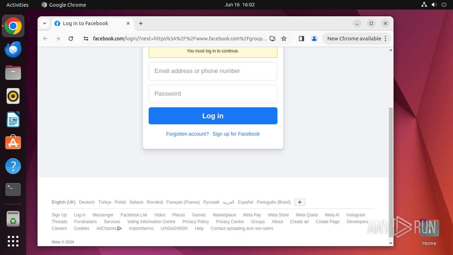Switch language to Español
This screenshot has height=255, width=453.
246,202
